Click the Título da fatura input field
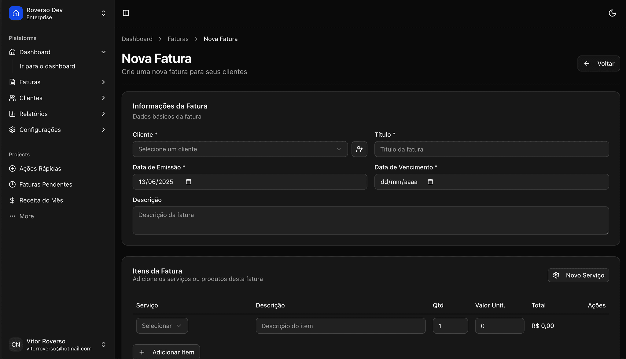This screenshot has width=626, height=359. tap(492, 149)
